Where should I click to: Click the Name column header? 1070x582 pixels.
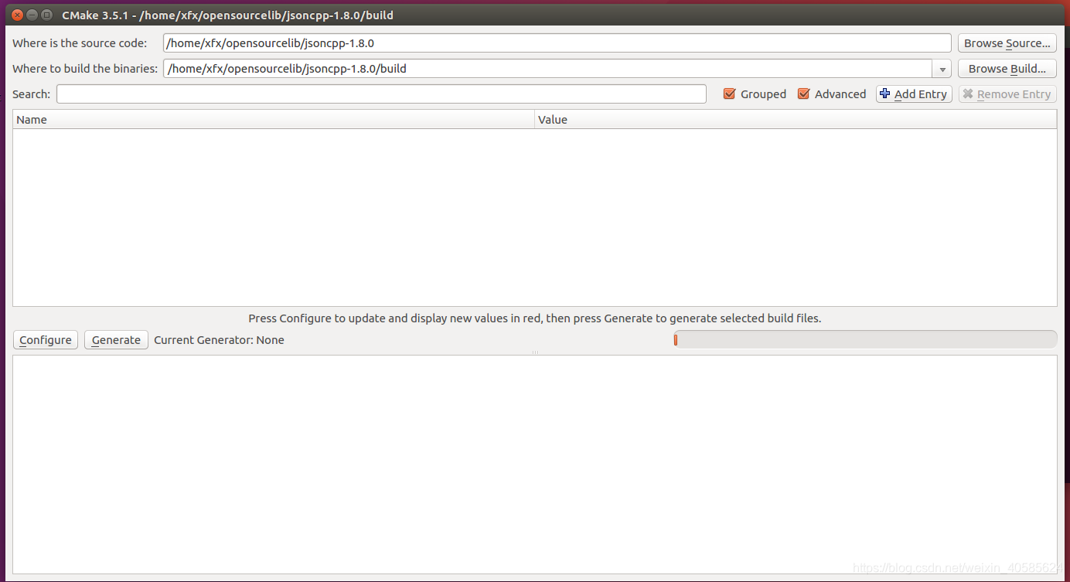pos(274,120)
